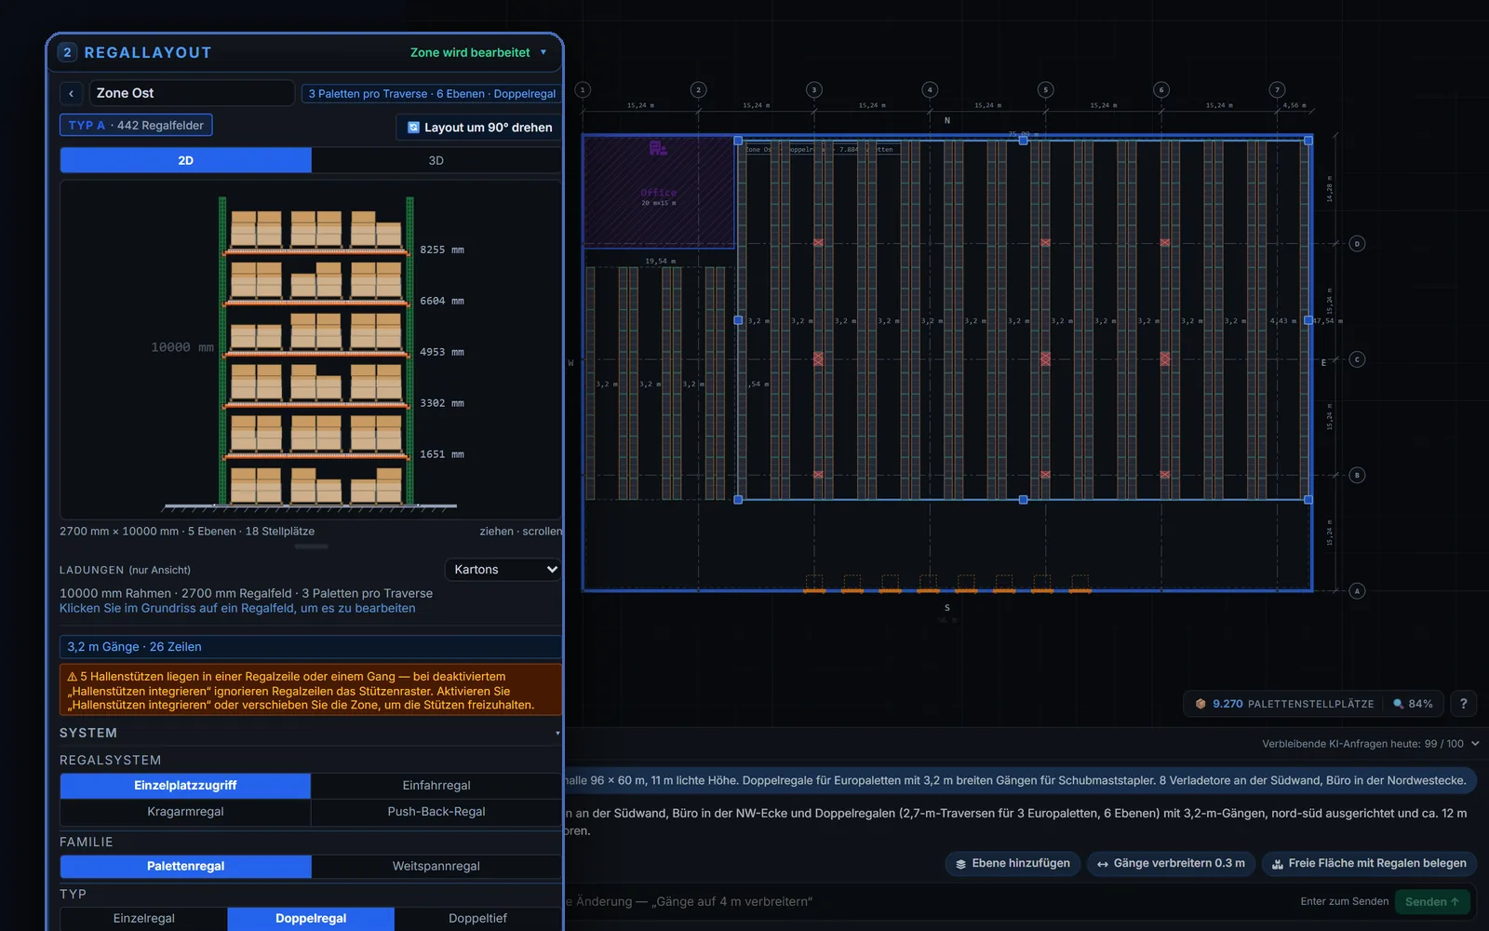
Task: Click the step 2 badge by REGALLAYOUT
Action: point(67,52)
